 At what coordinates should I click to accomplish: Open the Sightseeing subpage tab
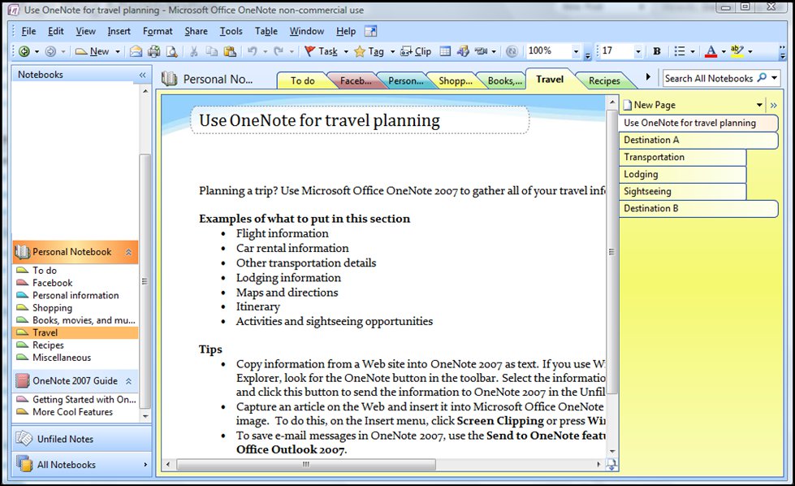tap(682, 191)
